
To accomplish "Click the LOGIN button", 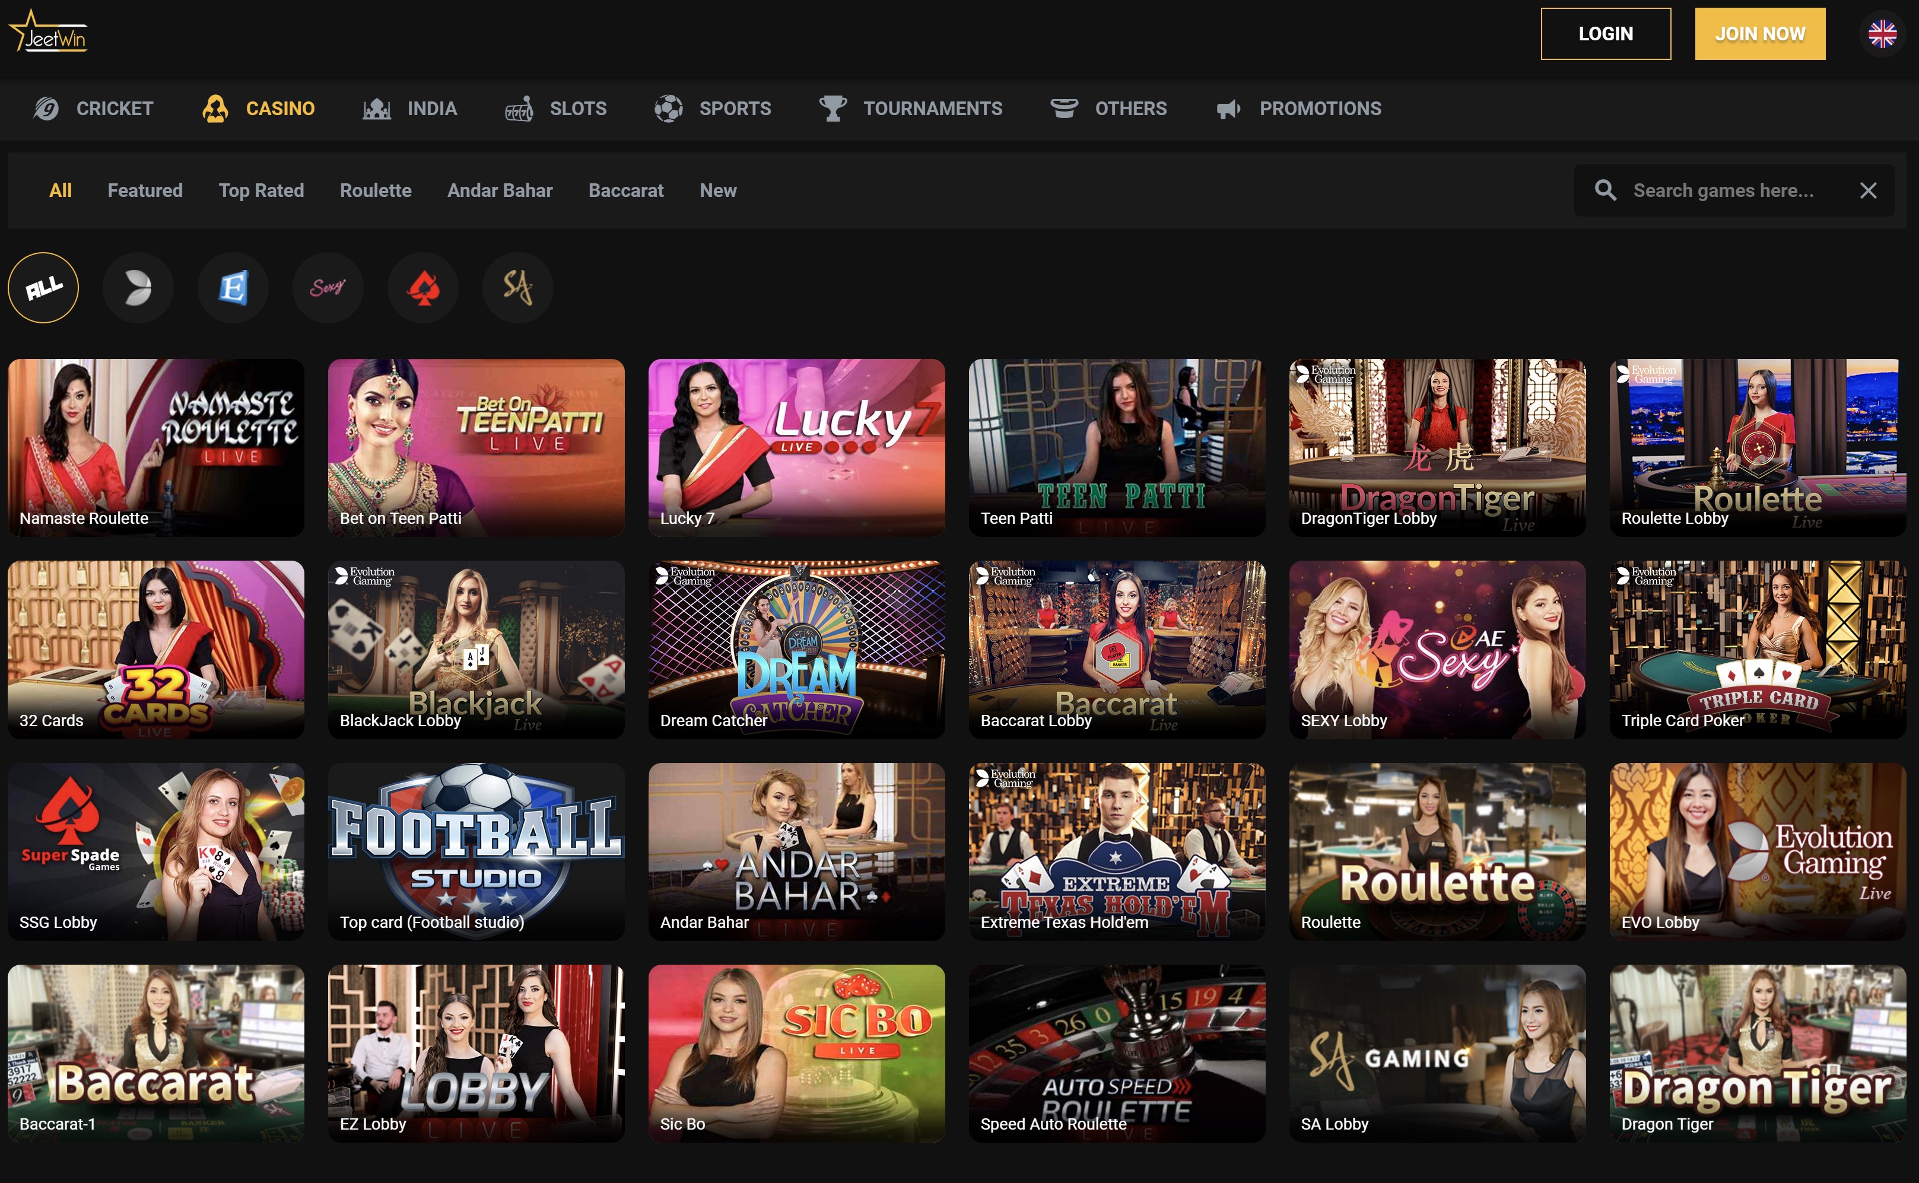I will point(1605,34).
